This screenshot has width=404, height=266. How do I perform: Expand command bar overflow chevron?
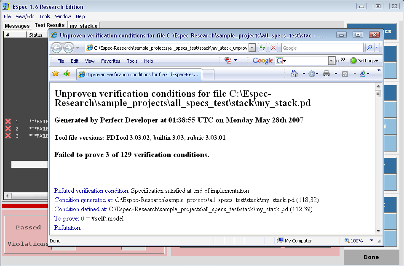[379, 70]
